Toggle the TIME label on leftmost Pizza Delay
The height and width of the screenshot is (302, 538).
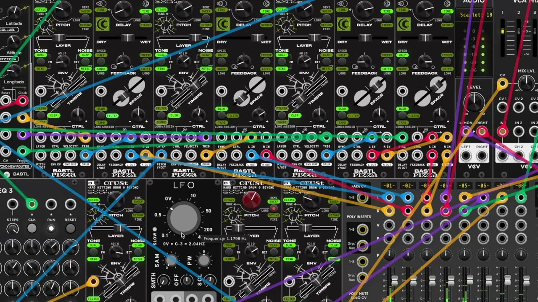146,11
